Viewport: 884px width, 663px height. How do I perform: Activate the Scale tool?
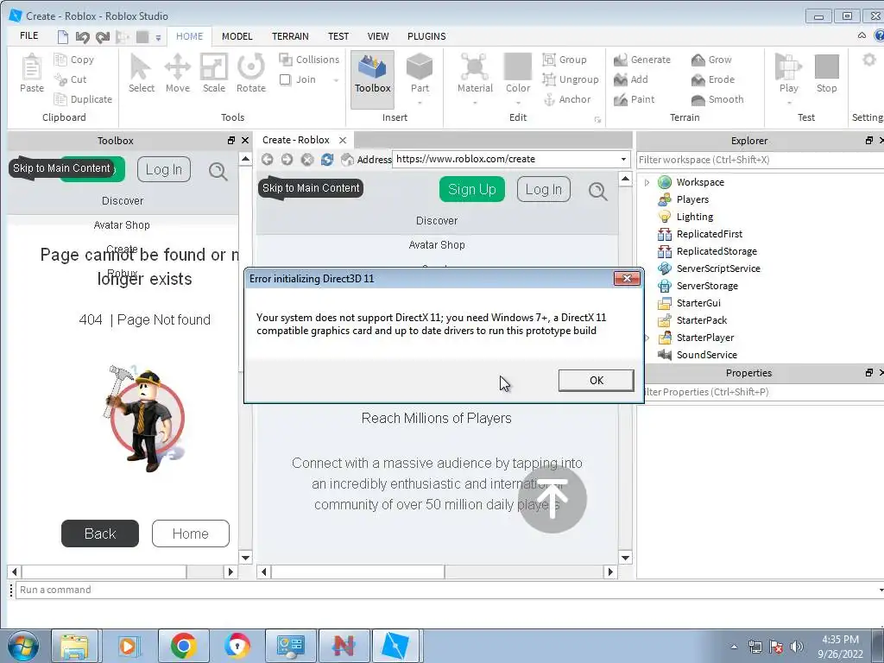(214, 73)
